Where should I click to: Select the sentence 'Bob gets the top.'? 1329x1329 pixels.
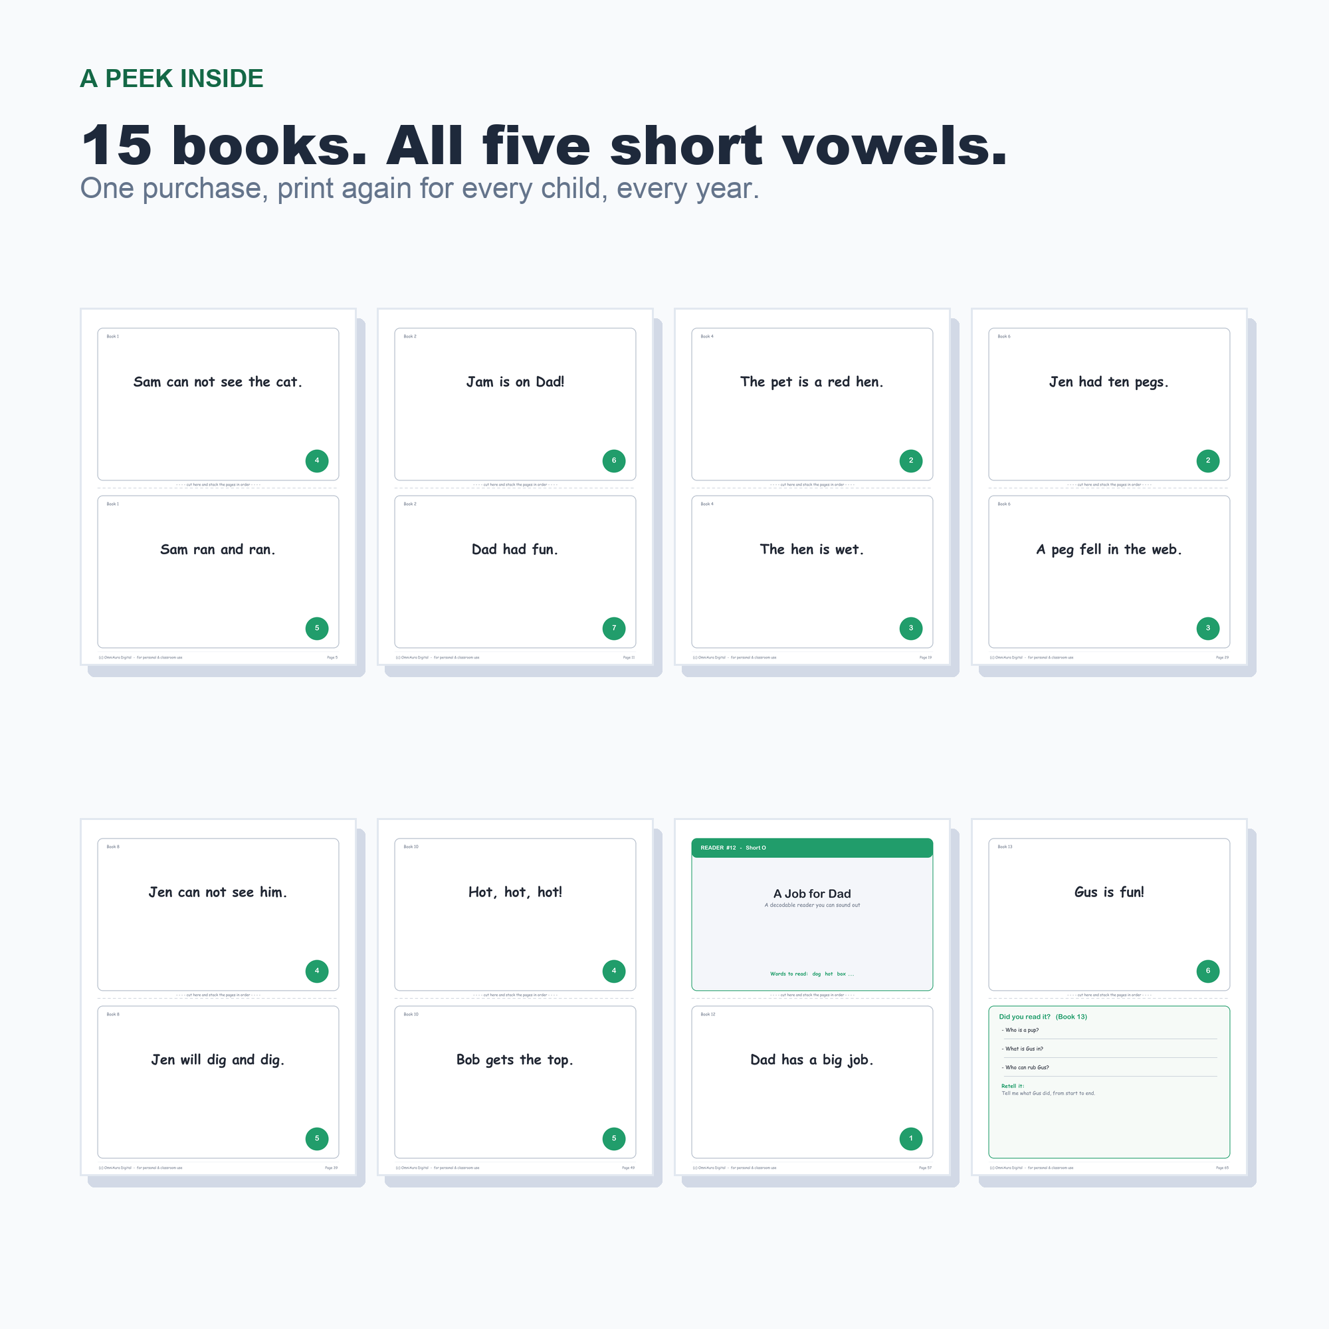coord(515,1060)
